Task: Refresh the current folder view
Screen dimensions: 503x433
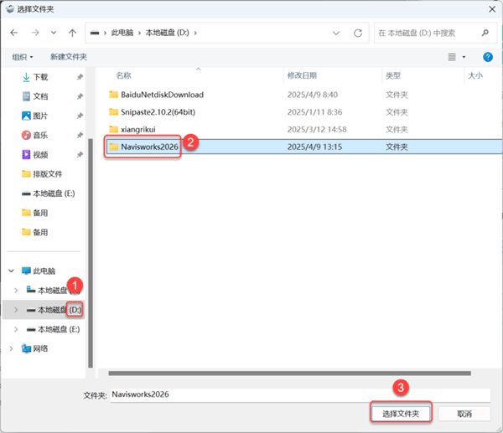Action: click(358, 33)
